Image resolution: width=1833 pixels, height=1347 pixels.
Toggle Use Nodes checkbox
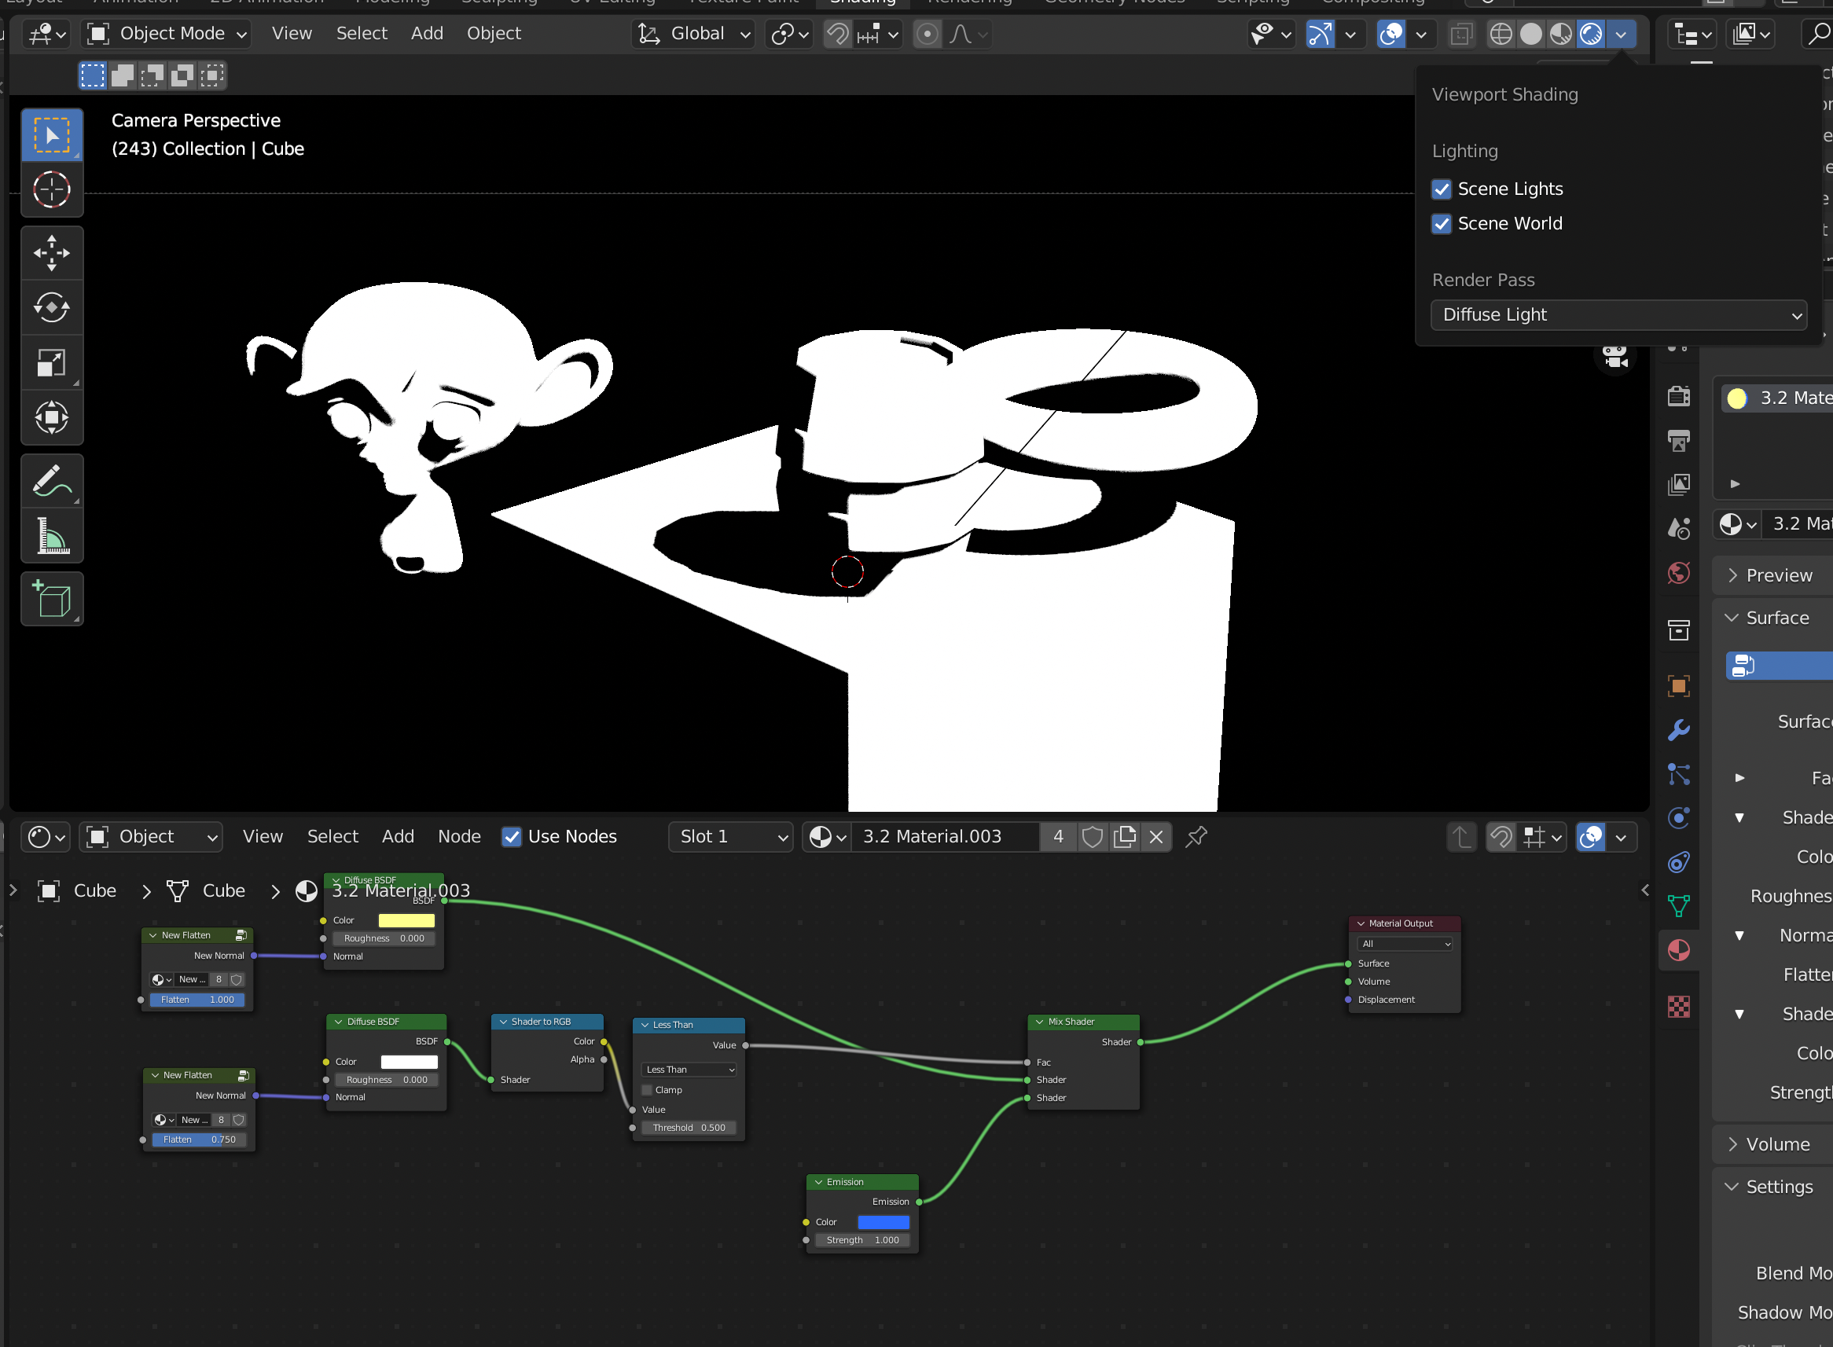tap(511, 837)
